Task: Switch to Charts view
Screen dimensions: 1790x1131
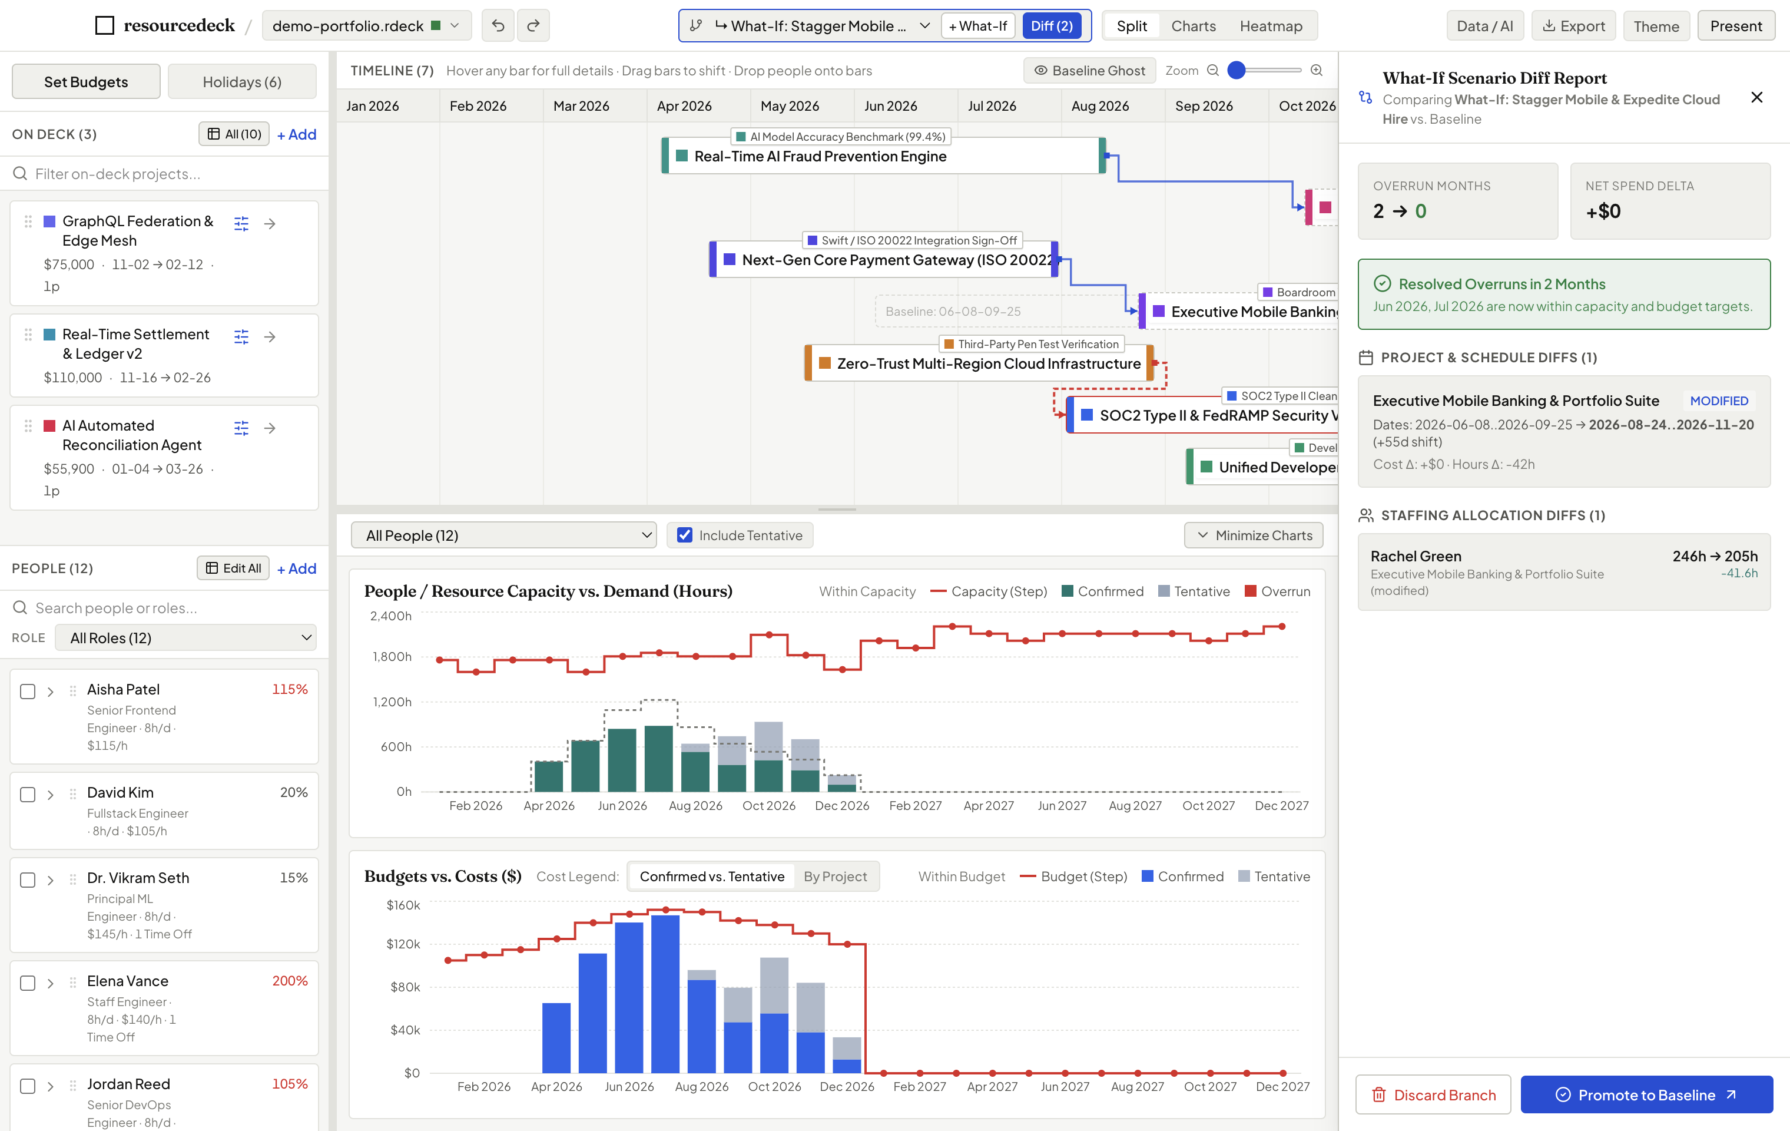Action: [1193, 26]
